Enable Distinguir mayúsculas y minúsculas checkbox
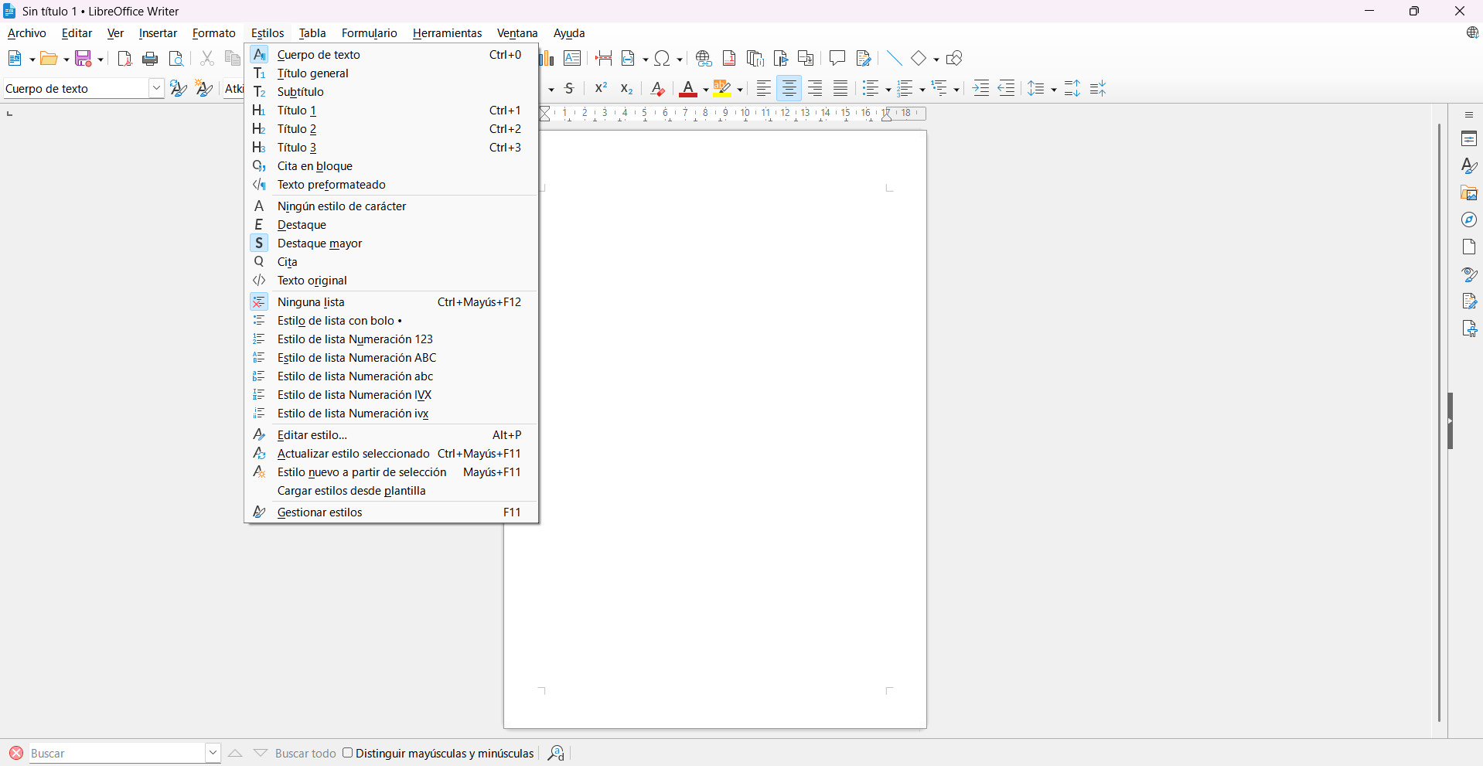This screenshot has height=766, width=1483. [x=348, y=753]
